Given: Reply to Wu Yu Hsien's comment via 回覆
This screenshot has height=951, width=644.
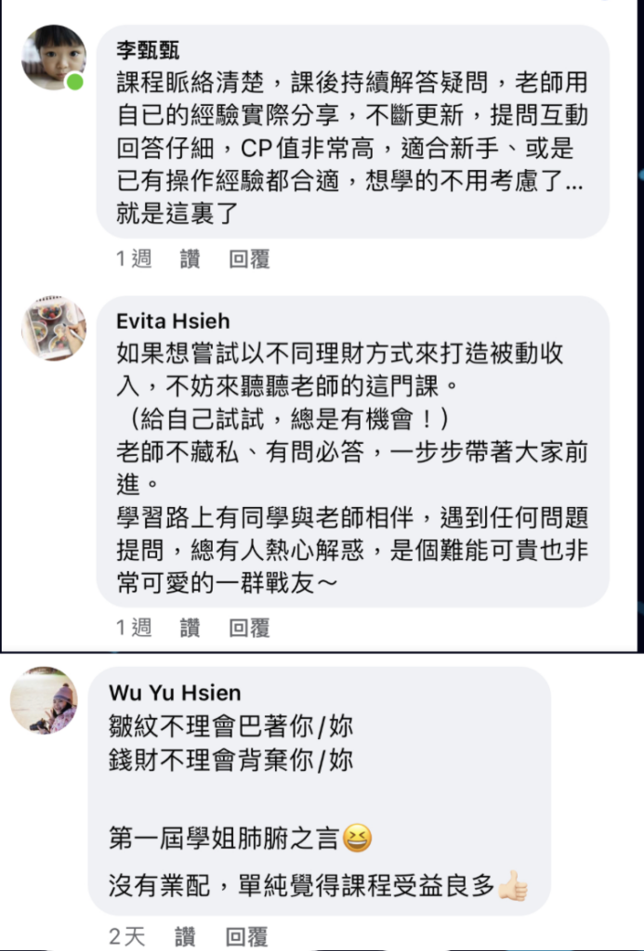Looking at the screenshot, I should click(x=246, y=936).
